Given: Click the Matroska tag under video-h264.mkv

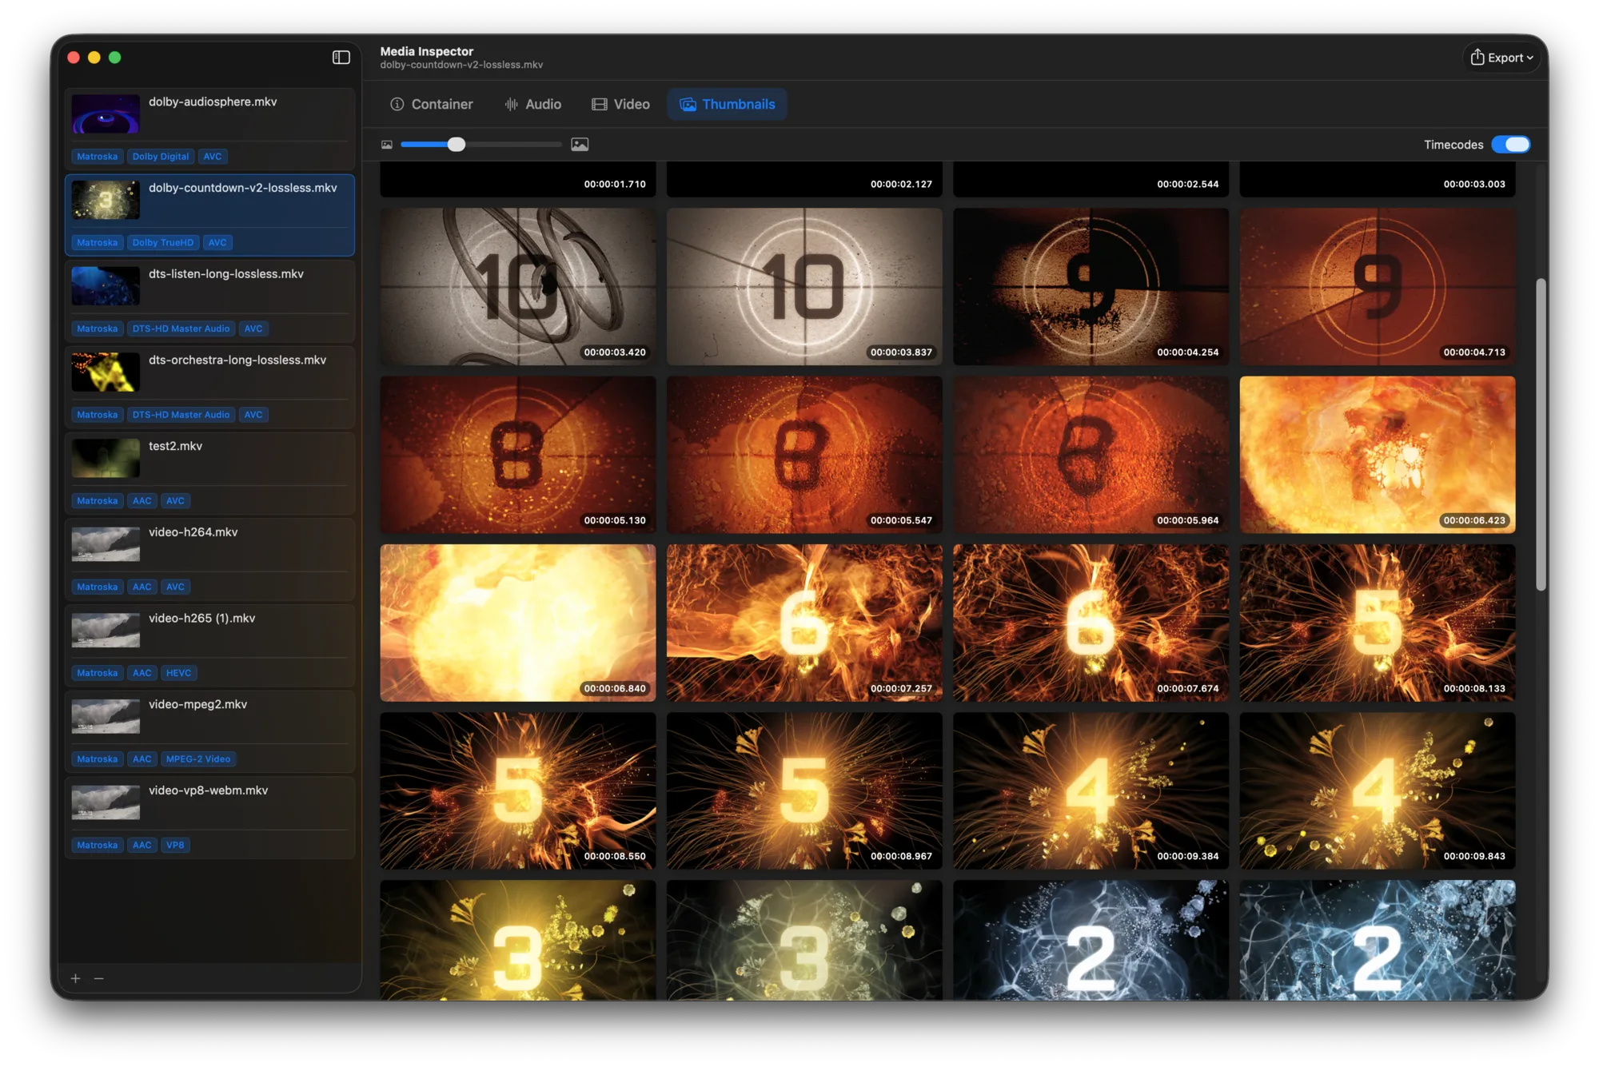Looking at the screenshot, I should 98,587.
